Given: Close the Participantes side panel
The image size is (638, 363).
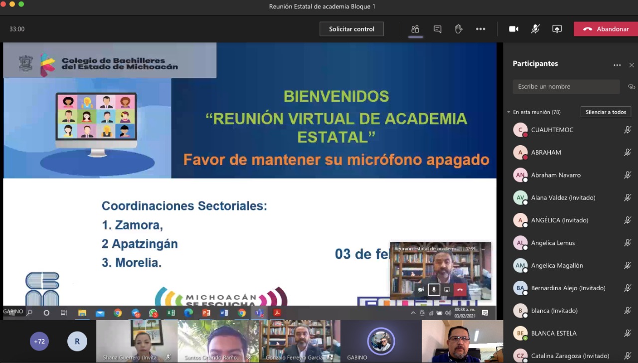Looking at the screenshot, I should click(632, 65).
